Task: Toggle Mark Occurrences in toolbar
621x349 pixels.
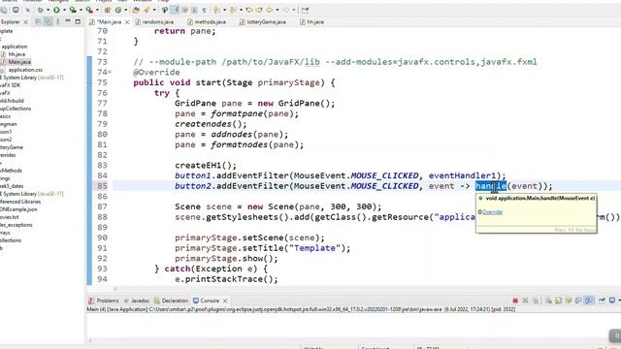Action: point(175,10)
